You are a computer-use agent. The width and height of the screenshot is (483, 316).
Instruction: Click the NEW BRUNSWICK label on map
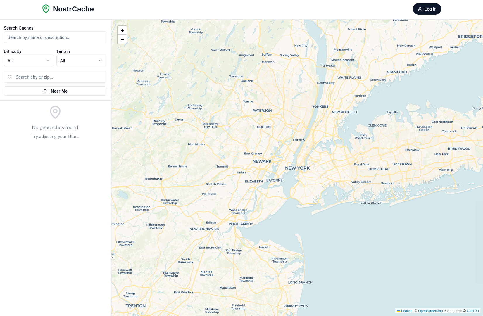click(204, 229)
